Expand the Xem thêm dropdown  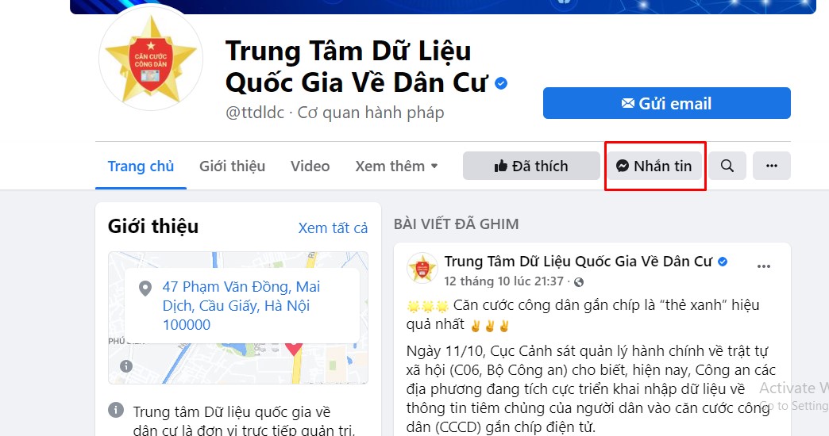point(396,166)
